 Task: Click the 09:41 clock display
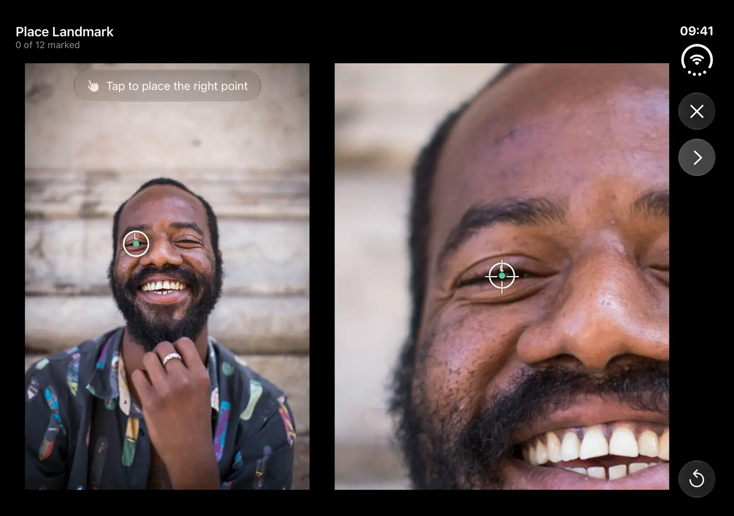pos(697,31)
